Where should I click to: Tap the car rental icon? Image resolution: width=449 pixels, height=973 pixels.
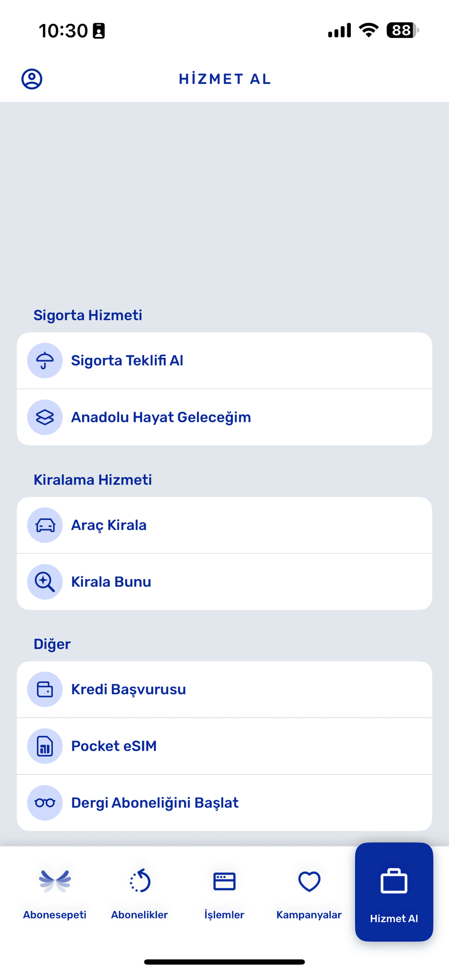pos(45,525)
